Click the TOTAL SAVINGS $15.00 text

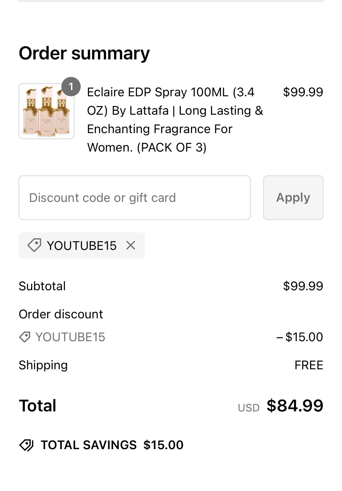coord(112,445)
